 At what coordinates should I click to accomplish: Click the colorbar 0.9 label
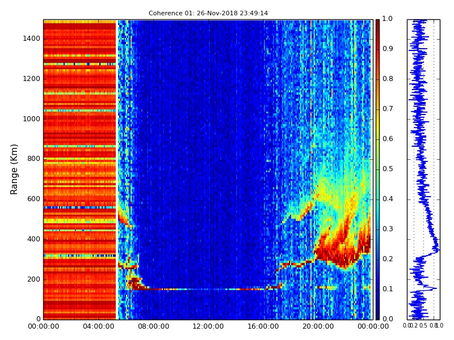pos(388,49)
